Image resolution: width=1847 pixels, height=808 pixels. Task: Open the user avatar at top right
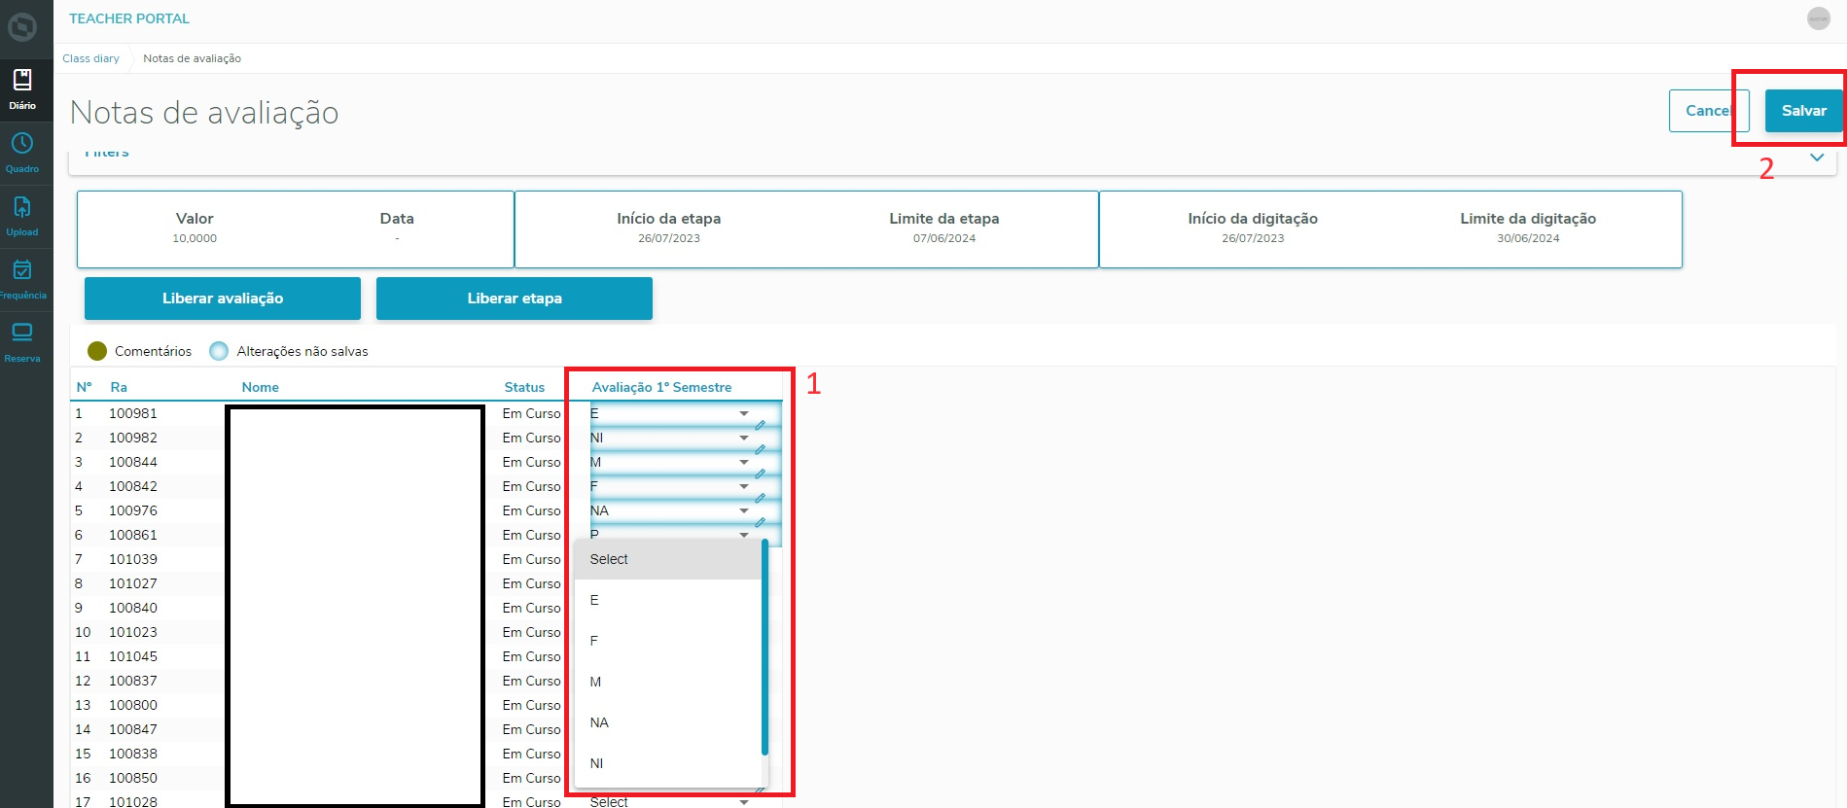click(1818, 18)
